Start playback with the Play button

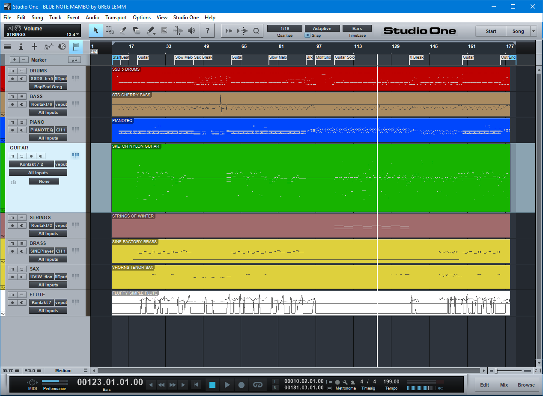click(x=227, y=384)
